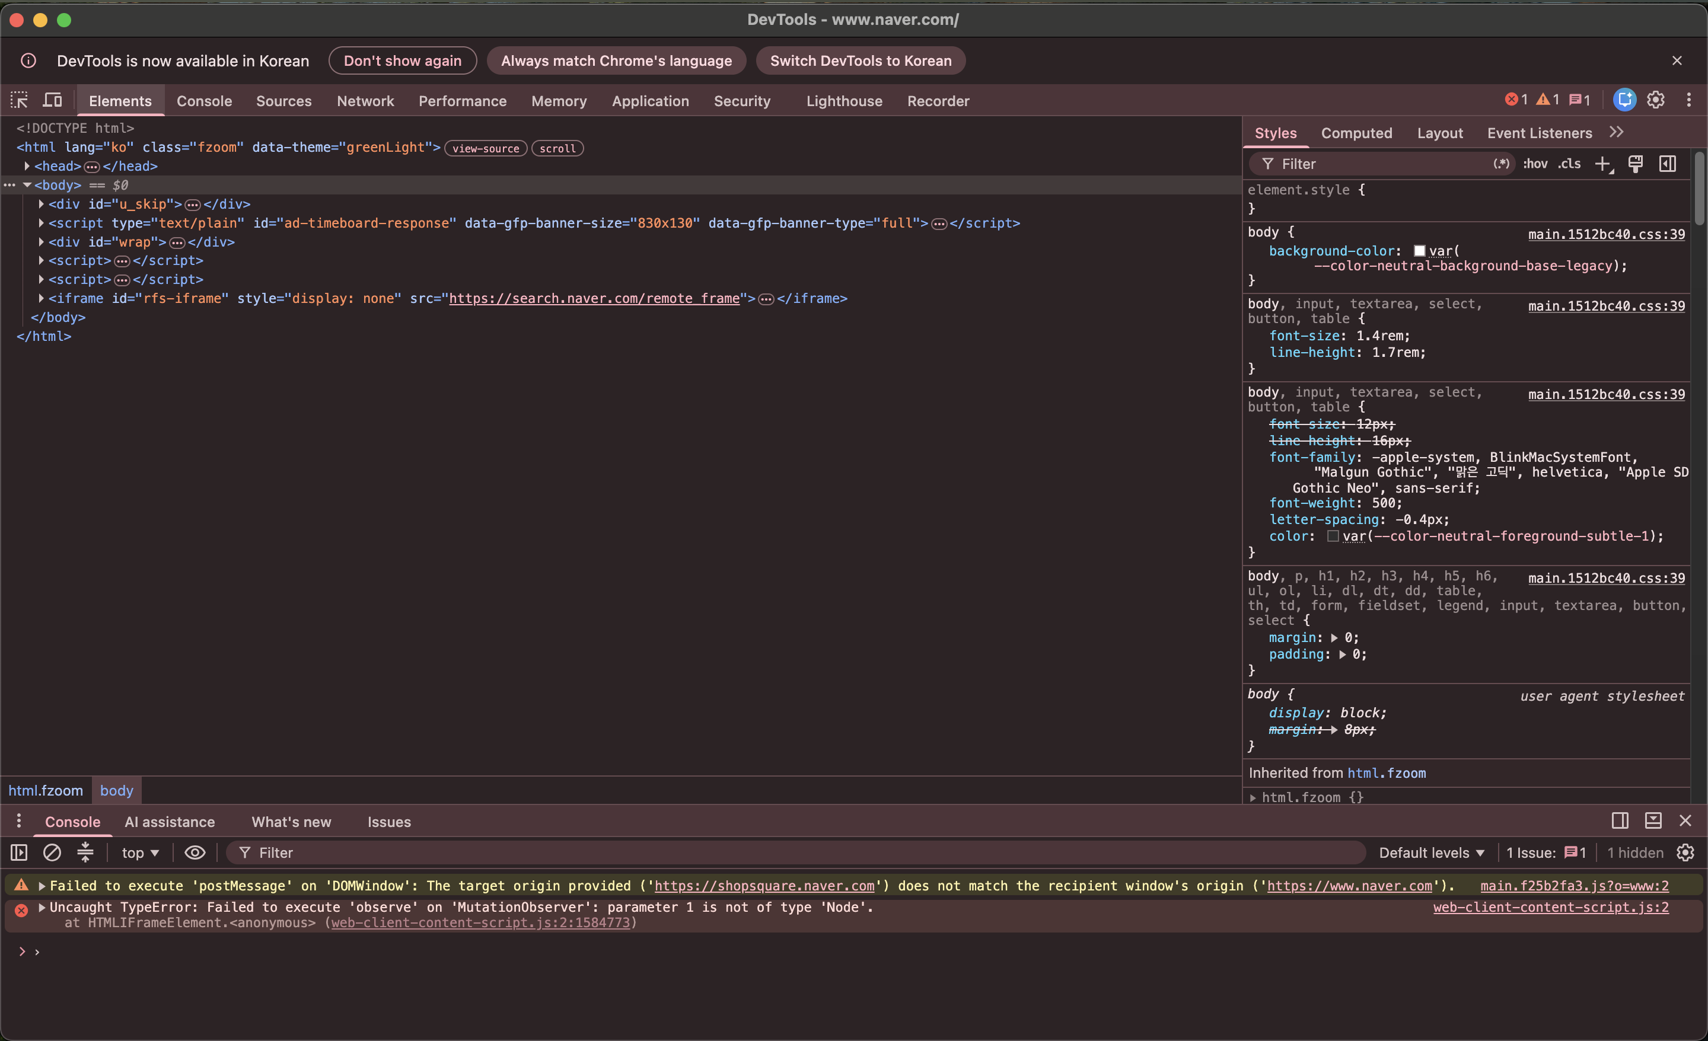
Task: Expand the ad-timeboard-response script node
Action: [x=41, y=222]
